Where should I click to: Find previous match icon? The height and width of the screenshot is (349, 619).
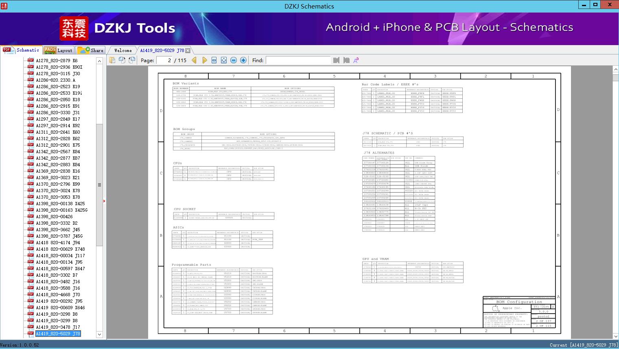[336, 60]
